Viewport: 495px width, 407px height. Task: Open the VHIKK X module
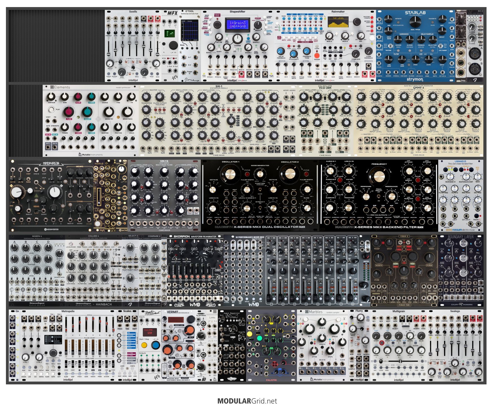[404, 270]
